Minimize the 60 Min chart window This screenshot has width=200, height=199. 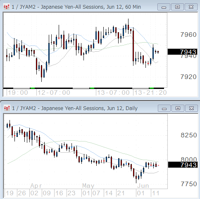pos(164,7)
